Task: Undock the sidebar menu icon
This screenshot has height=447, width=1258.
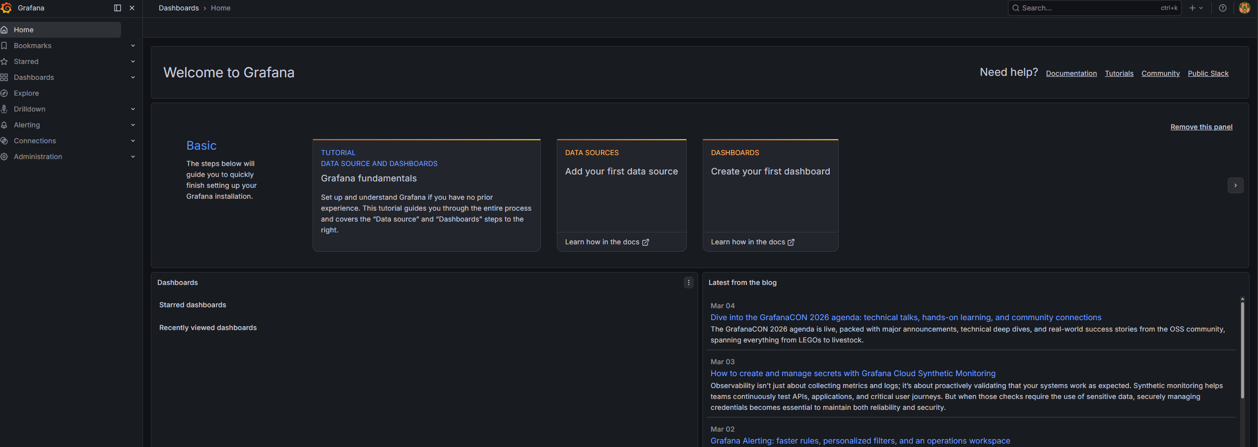Action: [118, 8]
